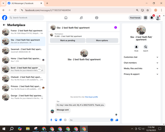Image resolution: width=165 pixels, height=132 pixels.
Task: Expand Media, files and links section
Action: [x=141, y=68]
